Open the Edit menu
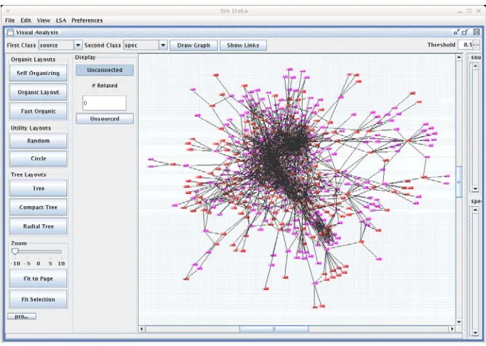Image resolution: width=486 pixels, height=346 pixels. (26, 20)
